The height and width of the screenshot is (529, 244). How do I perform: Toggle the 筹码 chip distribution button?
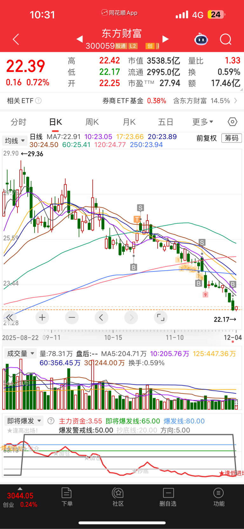coord(232,138)
